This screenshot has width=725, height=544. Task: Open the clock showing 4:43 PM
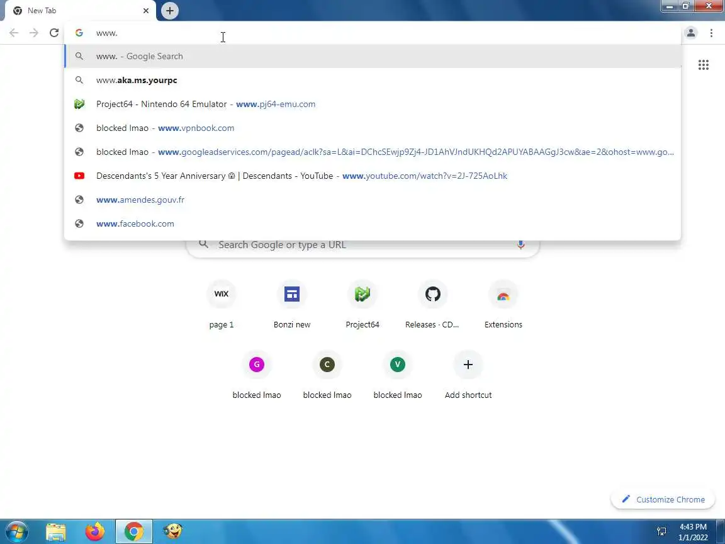[x=693, y=532]
